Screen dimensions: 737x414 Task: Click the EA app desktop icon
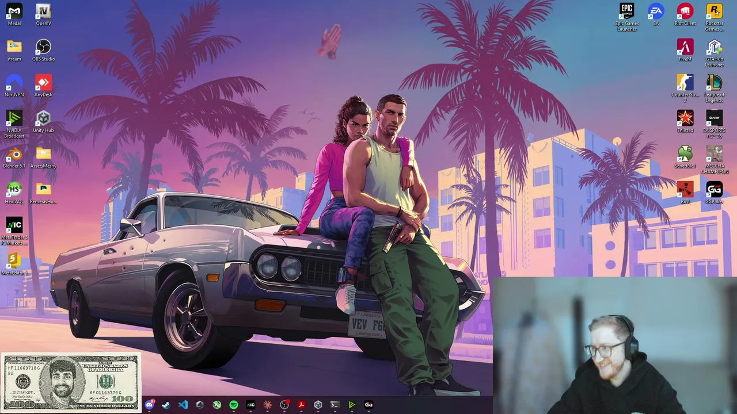pos(656,15)
